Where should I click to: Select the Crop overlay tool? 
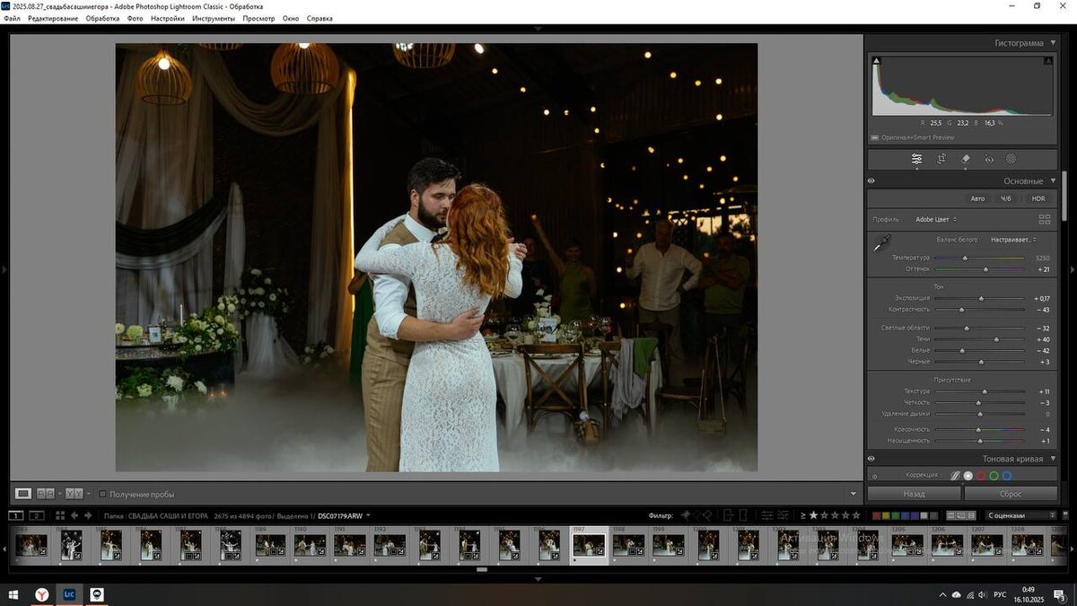tap(941, 159)
